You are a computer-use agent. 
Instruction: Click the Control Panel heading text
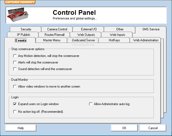(x=74, y=13)
